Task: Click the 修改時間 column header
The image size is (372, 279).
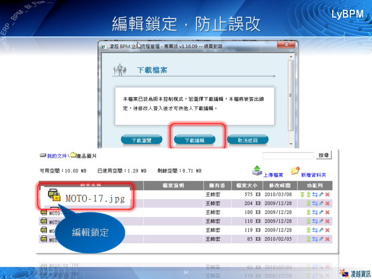Action: [x=280, y=185]
